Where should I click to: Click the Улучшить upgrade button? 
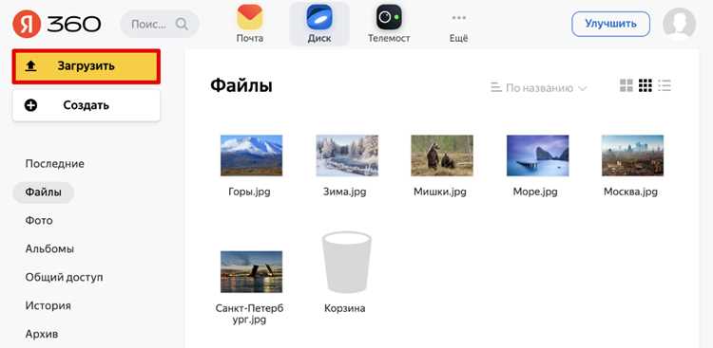[x=610, y=24]
